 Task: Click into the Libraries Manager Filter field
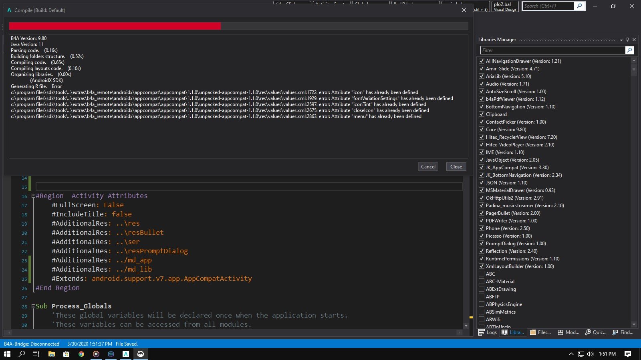(x=552, y=50)
